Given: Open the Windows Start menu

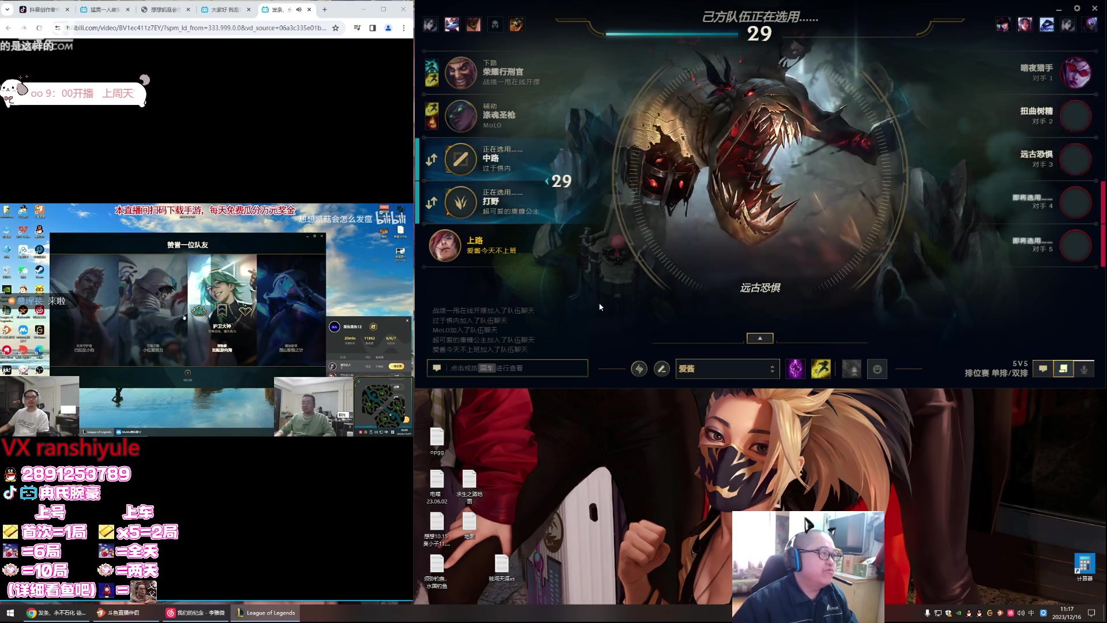Looking at the screenshot, I should pyautogui.click(x=10, y=613).
